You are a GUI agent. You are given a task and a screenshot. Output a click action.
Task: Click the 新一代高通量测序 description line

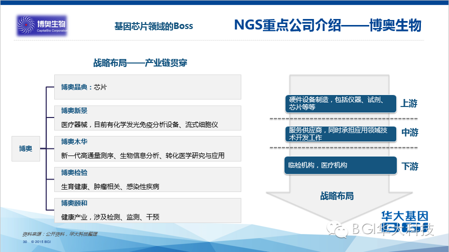142,155
